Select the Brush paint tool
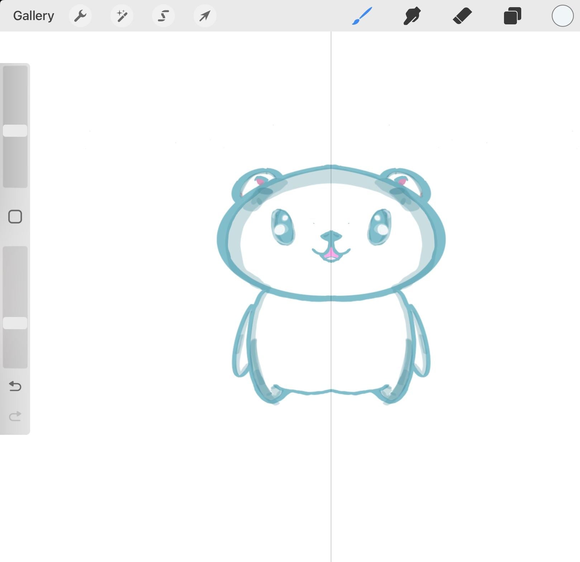 [x=362, y=16]
